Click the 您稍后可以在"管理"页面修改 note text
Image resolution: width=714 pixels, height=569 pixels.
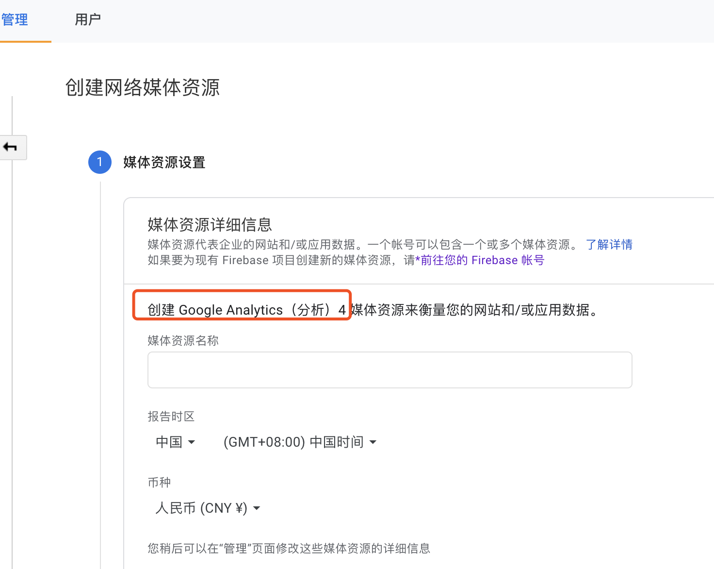click(289, 549)
